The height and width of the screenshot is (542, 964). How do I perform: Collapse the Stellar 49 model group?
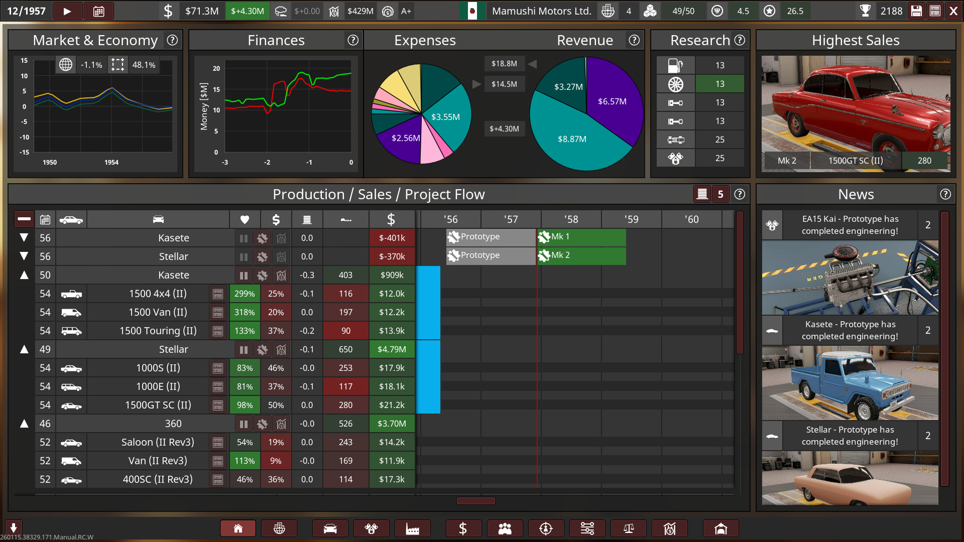(24, 349)
